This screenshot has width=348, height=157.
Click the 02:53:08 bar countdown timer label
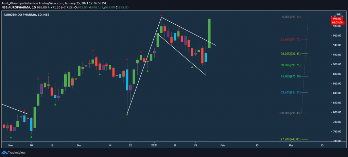338,22
